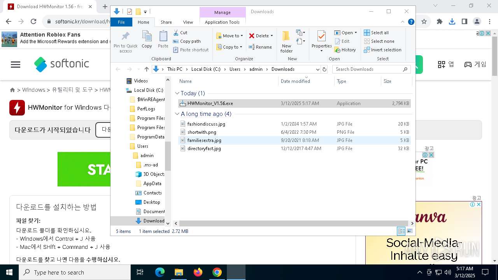Image resolution: width=498 pixels, height=280 pixels.
Task: Click Windows Start button
Action: click(9, 272)
